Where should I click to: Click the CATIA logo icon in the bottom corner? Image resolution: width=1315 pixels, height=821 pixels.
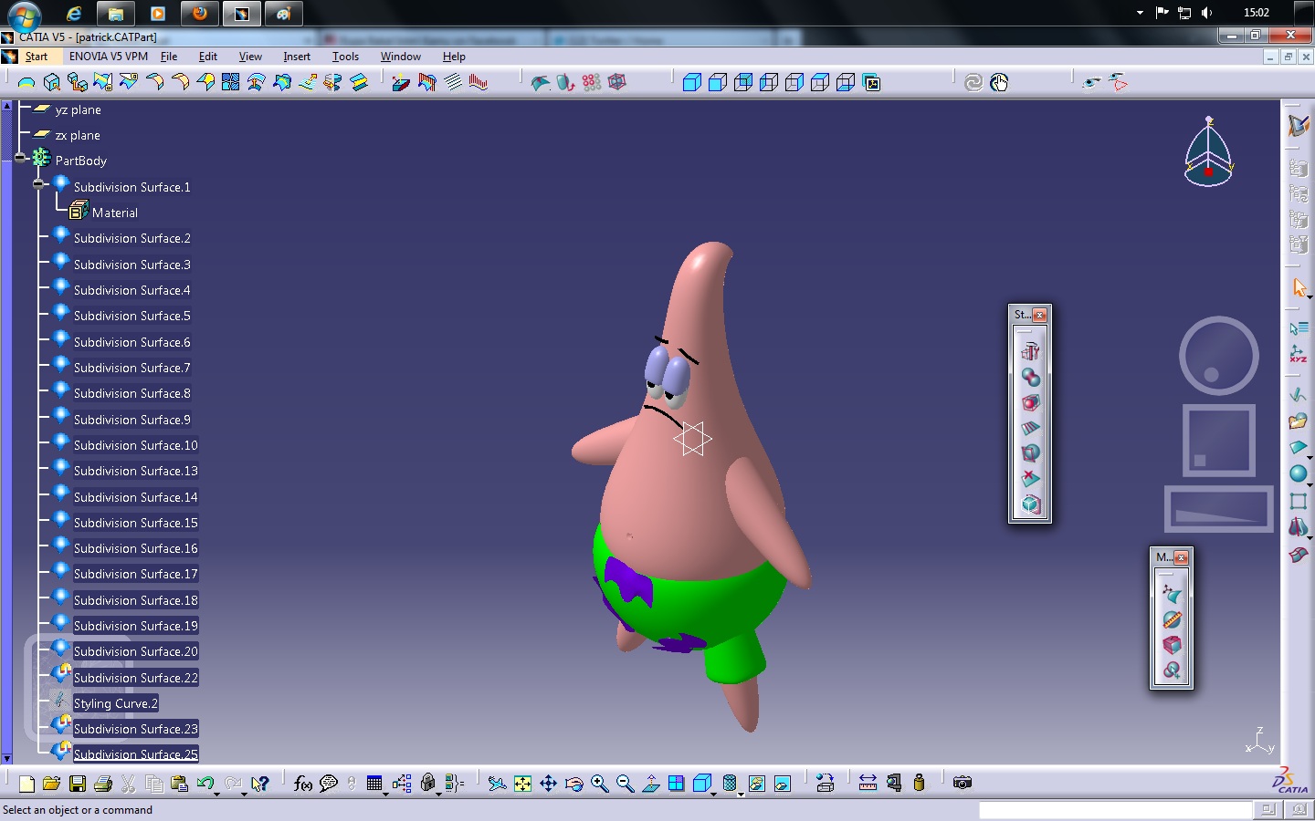(x=1290, y=781)
